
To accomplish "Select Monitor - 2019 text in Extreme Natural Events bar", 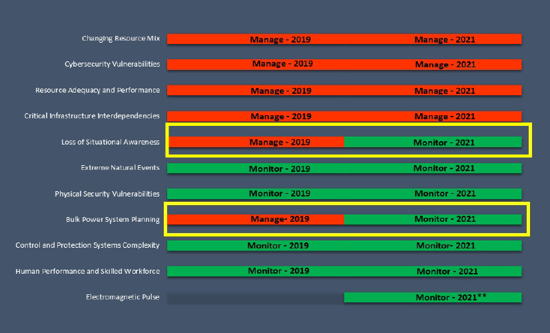I will click(280, 168).
